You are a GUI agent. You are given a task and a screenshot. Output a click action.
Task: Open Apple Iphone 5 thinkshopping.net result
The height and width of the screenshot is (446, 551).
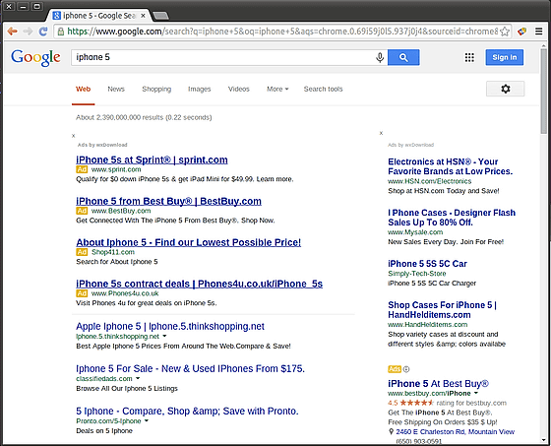[x=170, y=327]
